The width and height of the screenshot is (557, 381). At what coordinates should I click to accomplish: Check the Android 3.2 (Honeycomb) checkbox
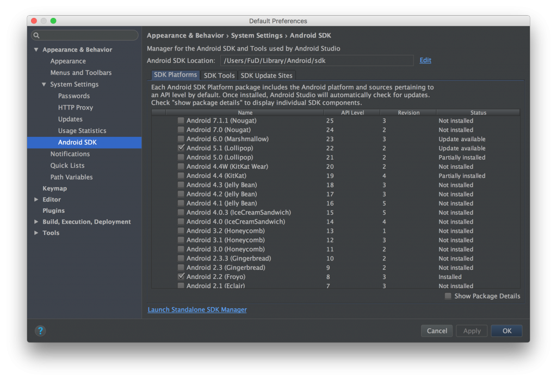181,231
